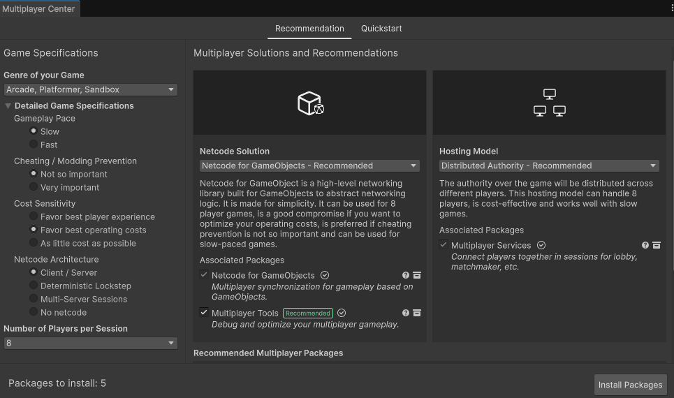Click the Game Specifications heading

pyautogui.click(x=51, y=53)
